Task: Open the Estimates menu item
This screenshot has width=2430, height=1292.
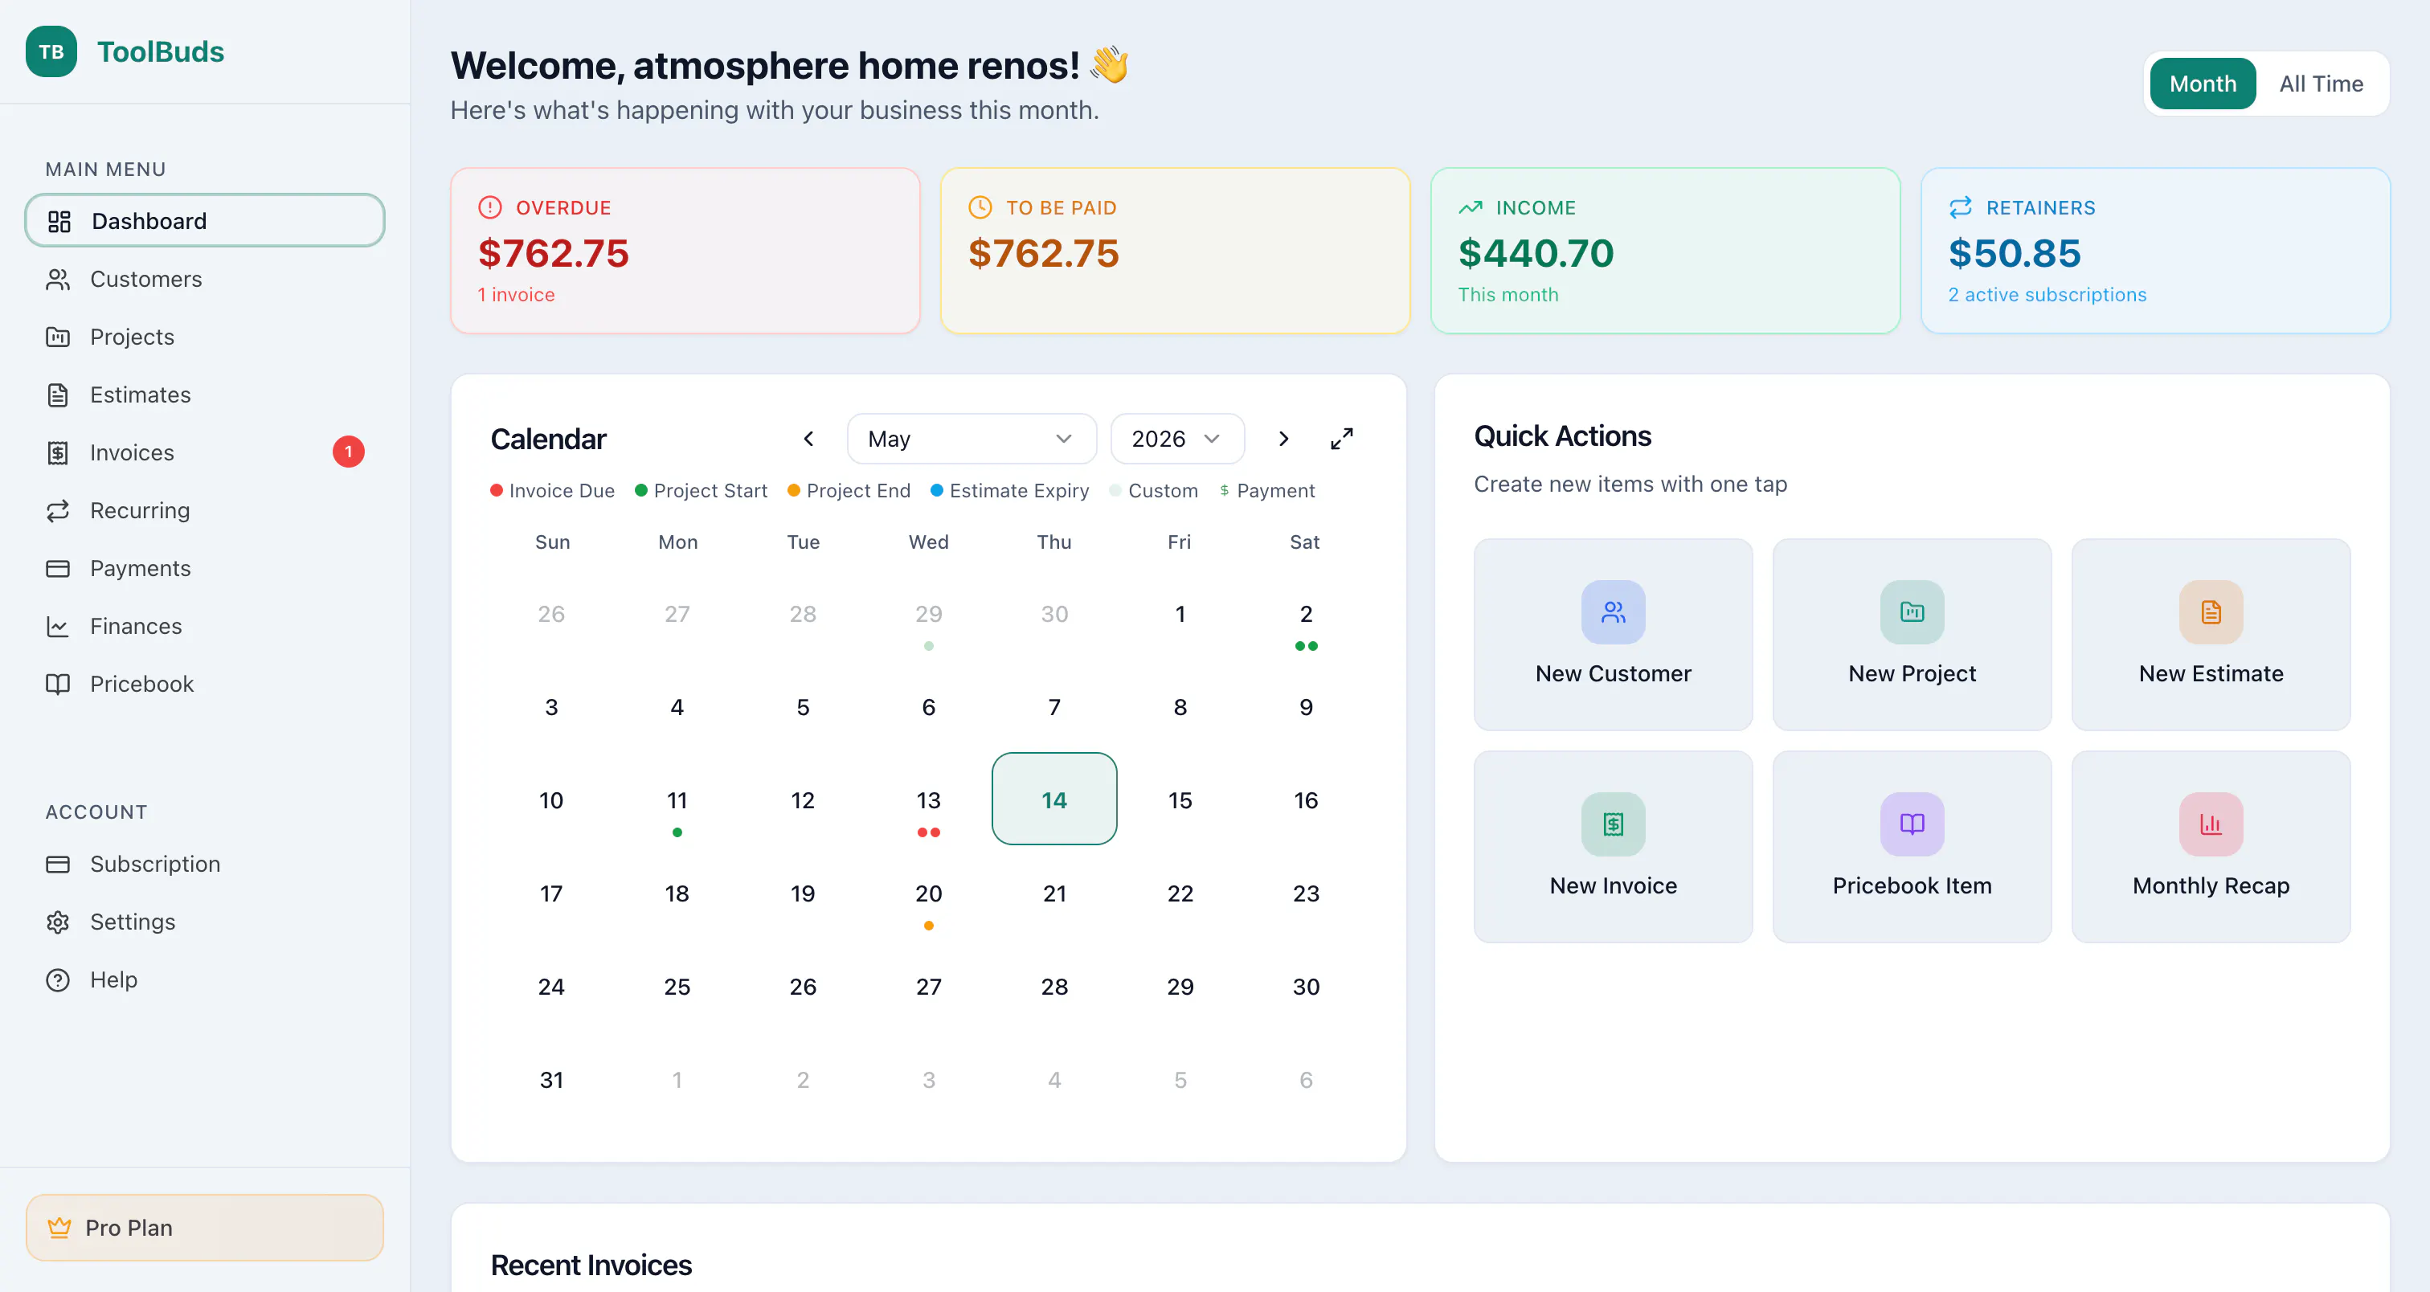Action: pyautogui.click(x=205, y=395)
